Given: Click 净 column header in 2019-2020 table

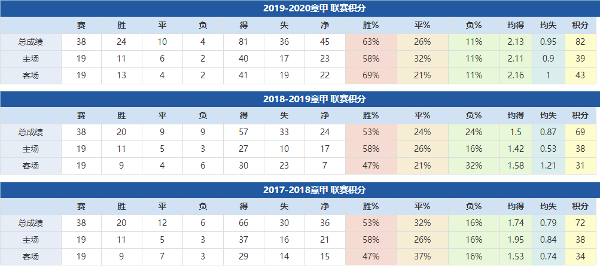Looking at the screenshot, I should click(x=325, y=25).
